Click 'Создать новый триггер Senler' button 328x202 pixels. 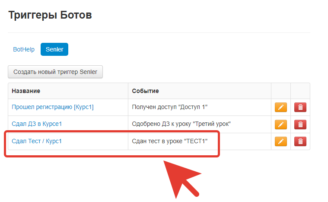55,72
